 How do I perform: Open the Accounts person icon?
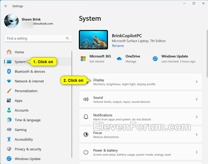pos(9,110)
